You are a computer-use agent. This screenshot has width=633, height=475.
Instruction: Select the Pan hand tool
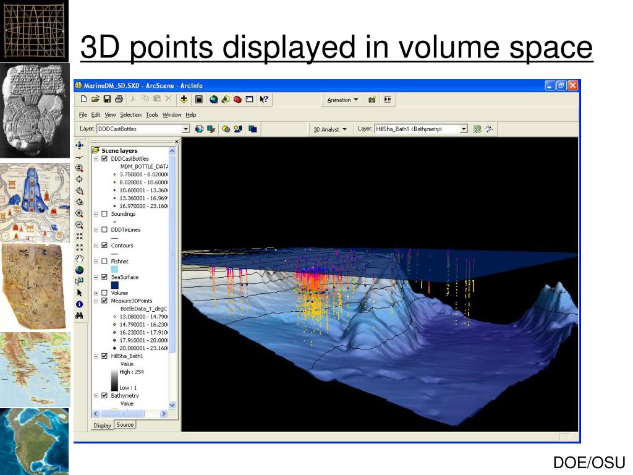pyautogui.click(x=80, y=259)
